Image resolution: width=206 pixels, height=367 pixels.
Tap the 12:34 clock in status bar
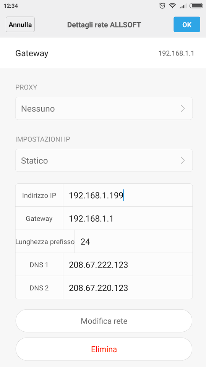(x=11, y=6)
